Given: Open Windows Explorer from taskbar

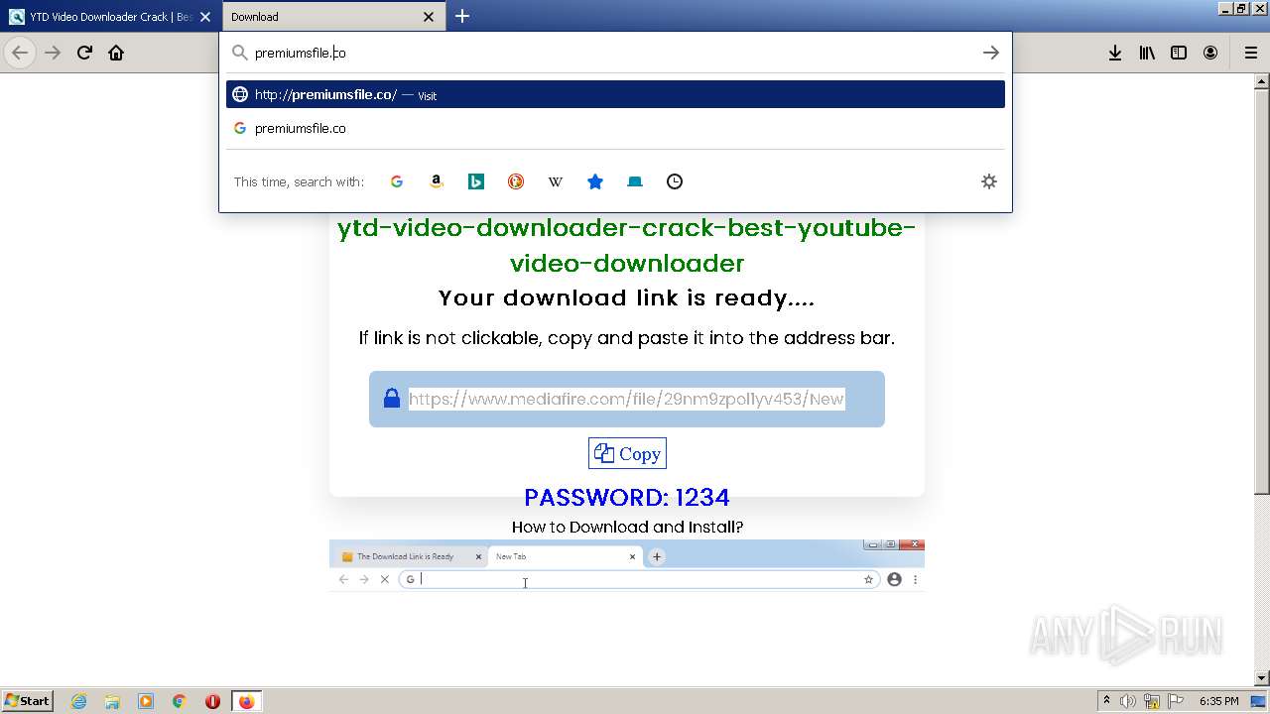Looking at the screenshot, I should pos(112,701).
